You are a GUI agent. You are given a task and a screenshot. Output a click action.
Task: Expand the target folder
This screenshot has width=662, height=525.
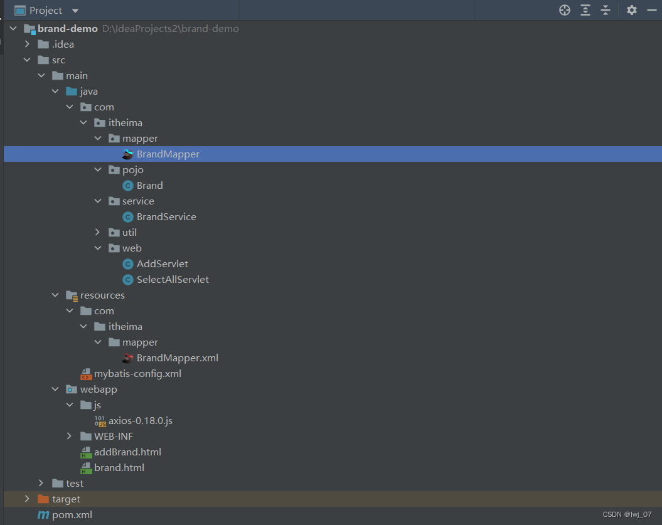[27, 499]
